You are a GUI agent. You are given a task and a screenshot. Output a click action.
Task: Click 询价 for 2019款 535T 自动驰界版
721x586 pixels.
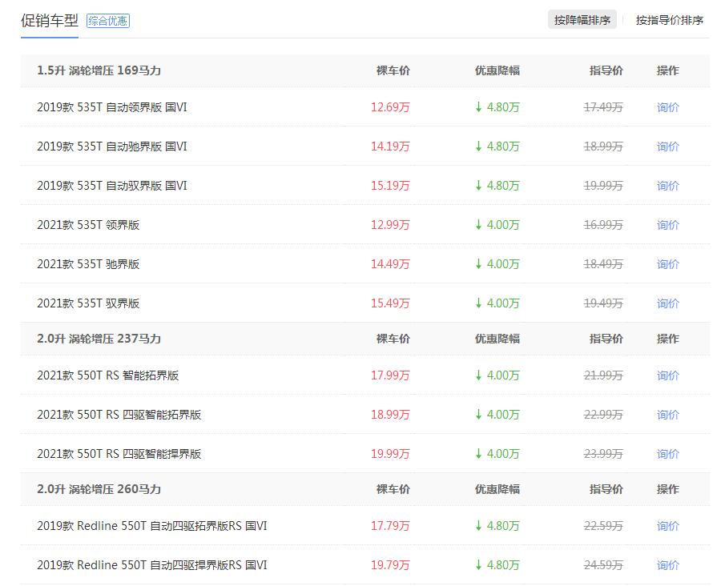pos(667,146)
